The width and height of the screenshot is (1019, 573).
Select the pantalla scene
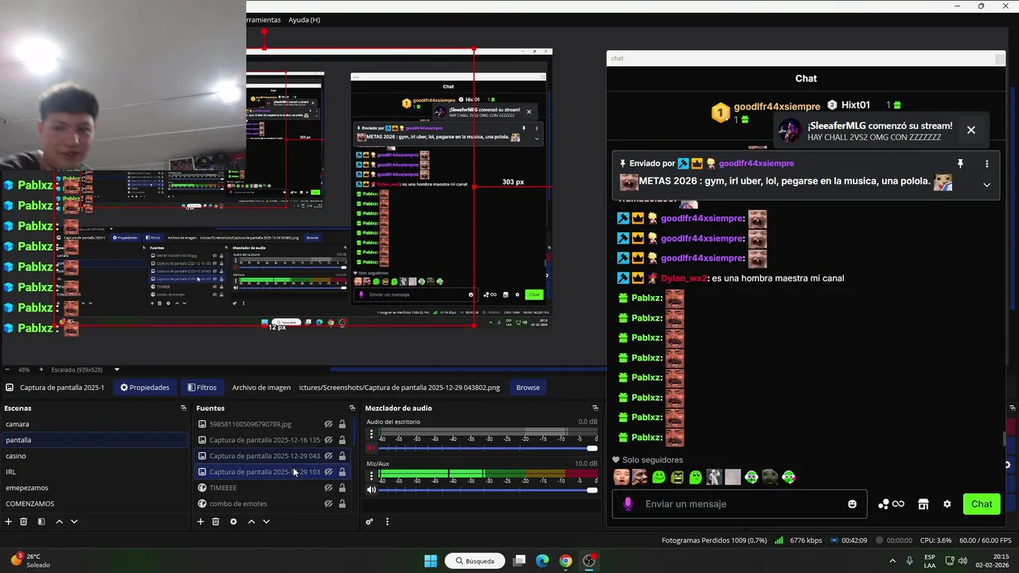[94, 440]
